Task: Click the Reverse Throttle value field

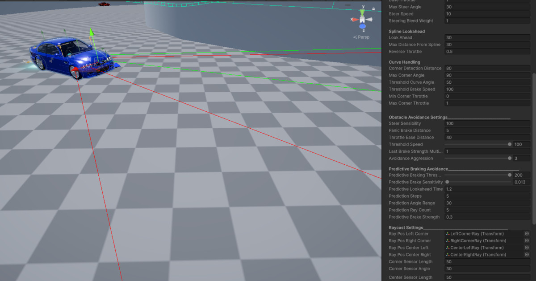Action: (487, 52)
